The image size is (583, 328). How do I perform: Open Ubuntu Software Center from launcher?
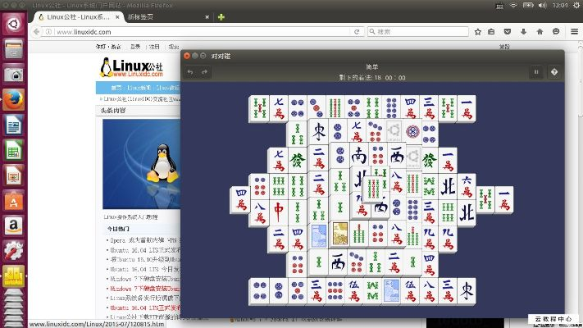click(x=14, y=201)
